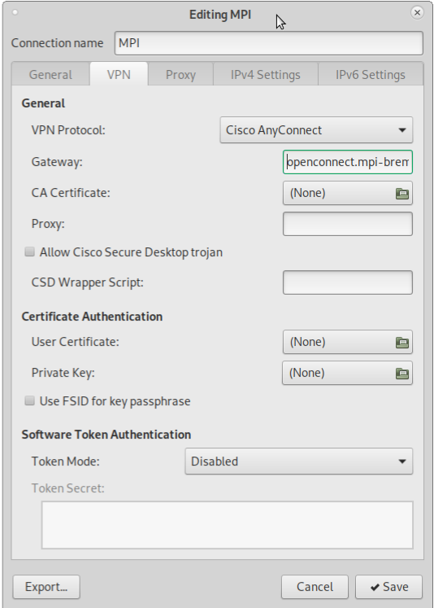Close the Editing MPI dialog
Viewport: 434px width, 608px height.
click(417, 13)
